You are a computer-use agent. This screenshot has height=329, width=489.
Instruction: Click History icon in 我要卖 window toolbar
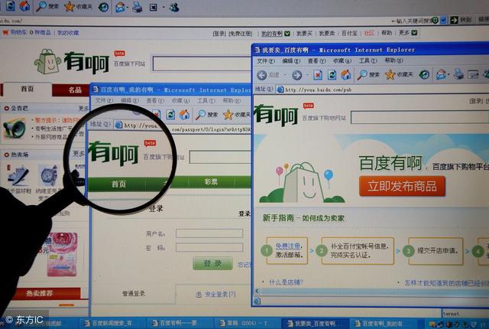tap(424, 75)
